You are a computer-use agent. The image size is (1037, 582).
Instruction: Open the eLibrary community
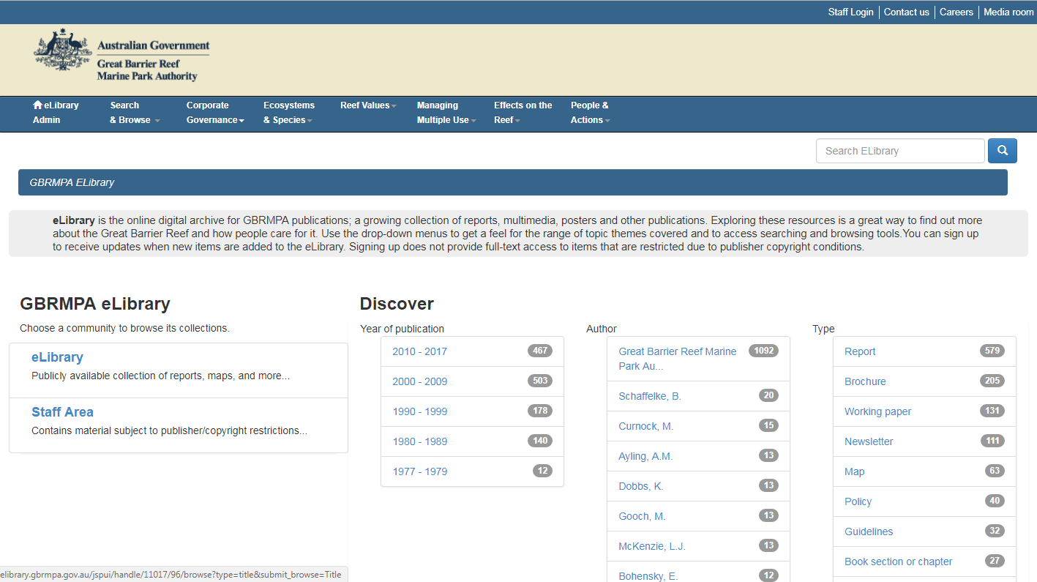(x=57, y=357)
